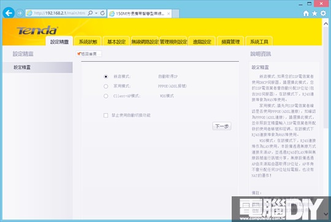Minimize the browser window

pos(300,4)
